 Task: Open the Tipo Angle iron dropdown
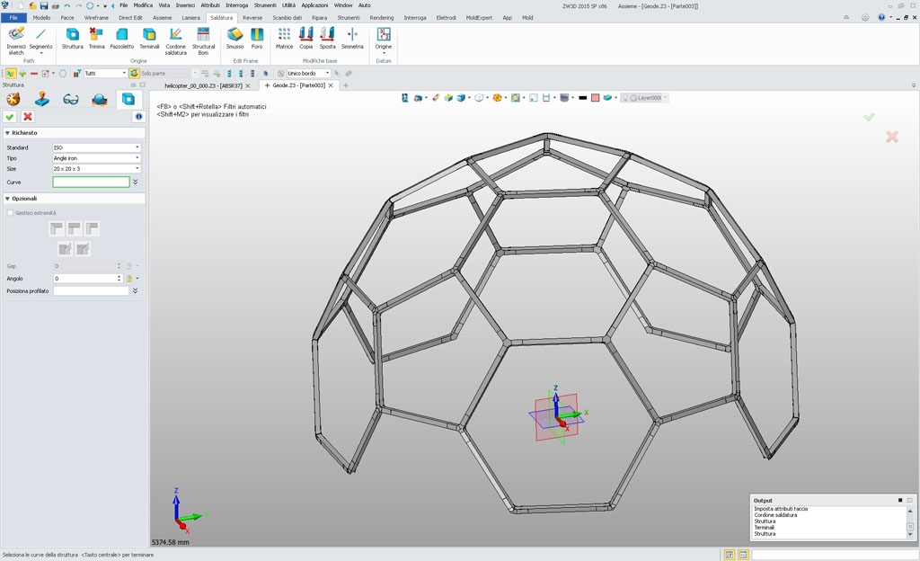click(137, 158)
